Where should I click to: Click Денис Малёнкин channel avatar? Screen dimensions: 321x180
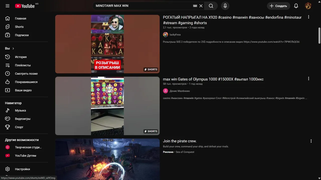(x=166, y=91)
